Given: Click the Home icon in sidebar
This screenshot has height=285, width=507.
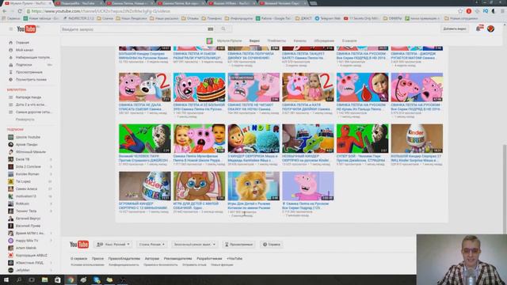Looking at the screenshot, I should tap(10, 43).
